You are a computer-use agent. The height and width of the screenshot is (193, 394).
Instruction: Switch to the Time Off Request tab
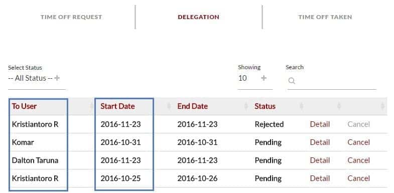[x=71, y=17]
